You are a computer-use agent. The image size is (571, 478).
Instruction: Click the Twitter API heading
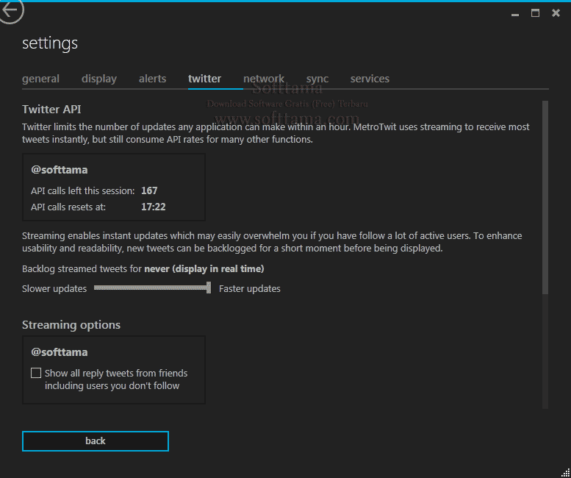(51, 110)
